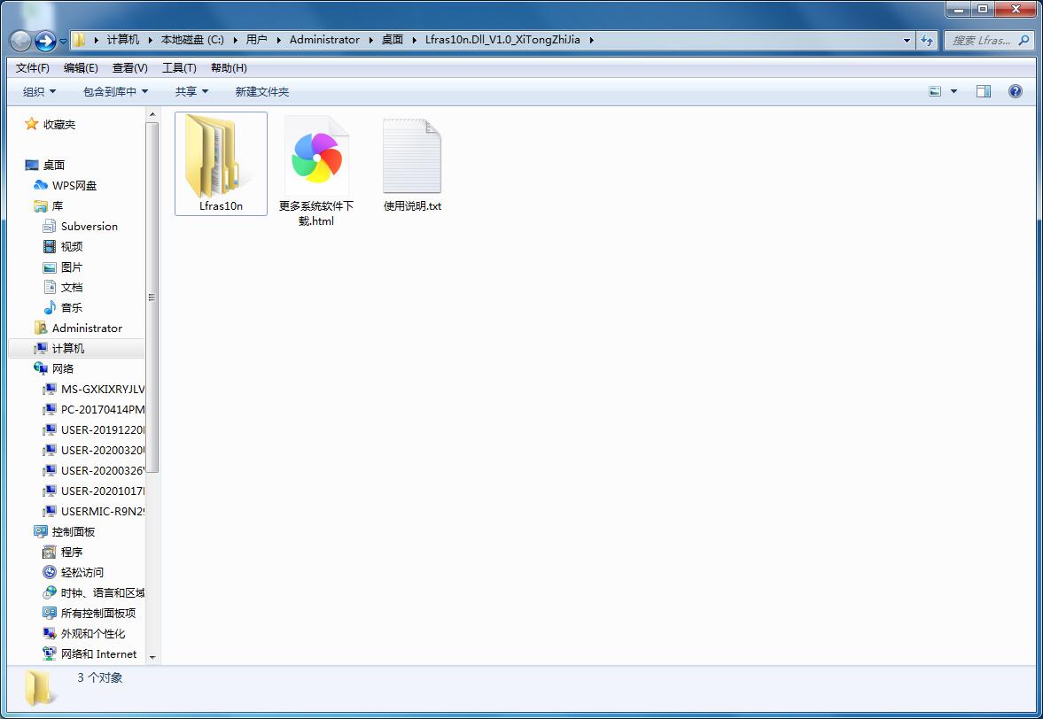This screenshot has width=1043, height=719.
Task: Open the 图片 library
Action: point(71,267)
